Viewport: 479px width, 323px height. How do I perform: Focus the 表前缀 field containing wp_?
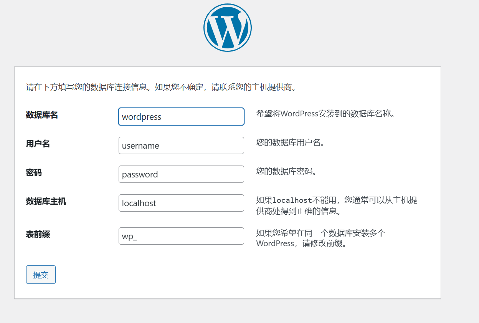coord(181,236)
